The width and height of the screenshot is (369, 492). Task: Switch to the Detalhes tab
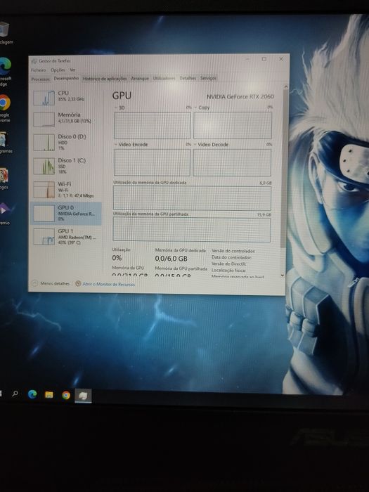pos(188,78)
